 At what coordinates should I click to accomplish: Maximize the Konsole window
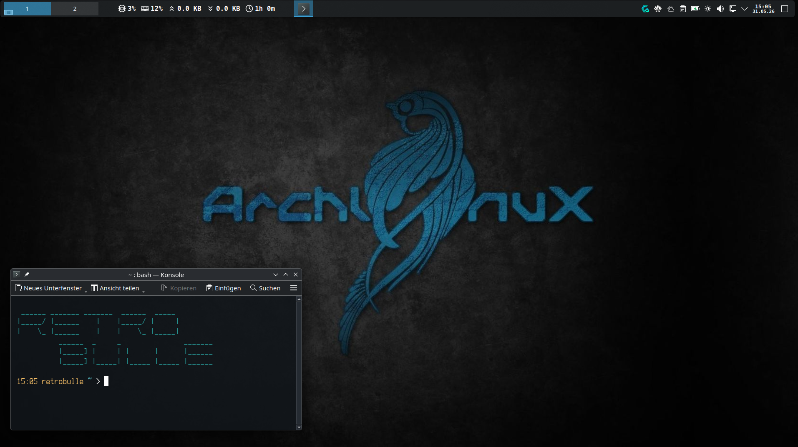286,275
